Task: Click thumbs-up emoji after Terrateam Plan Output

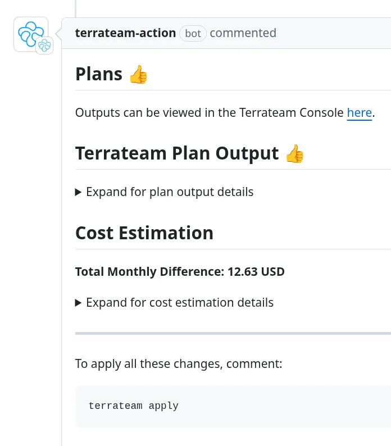Action: point(294,154)
